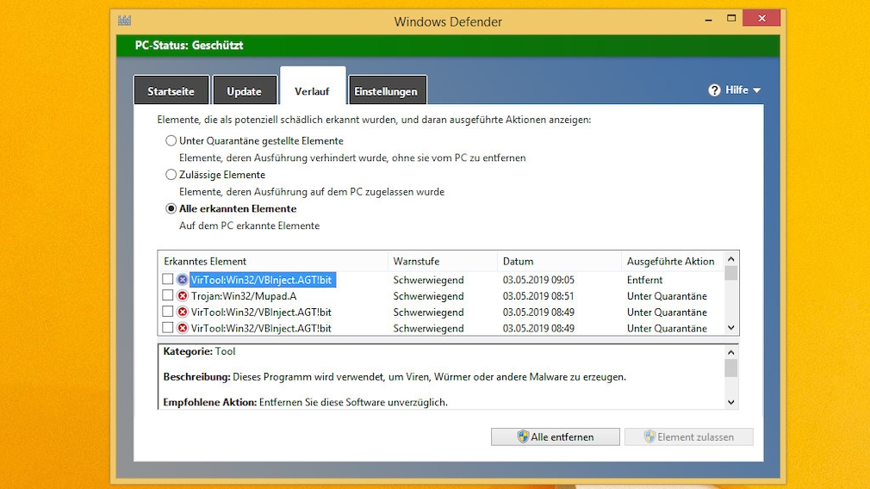Viewport: 870px width, 489px height.
Task: Click the date 03.05.2019 08:51
Action: (538, 296)
